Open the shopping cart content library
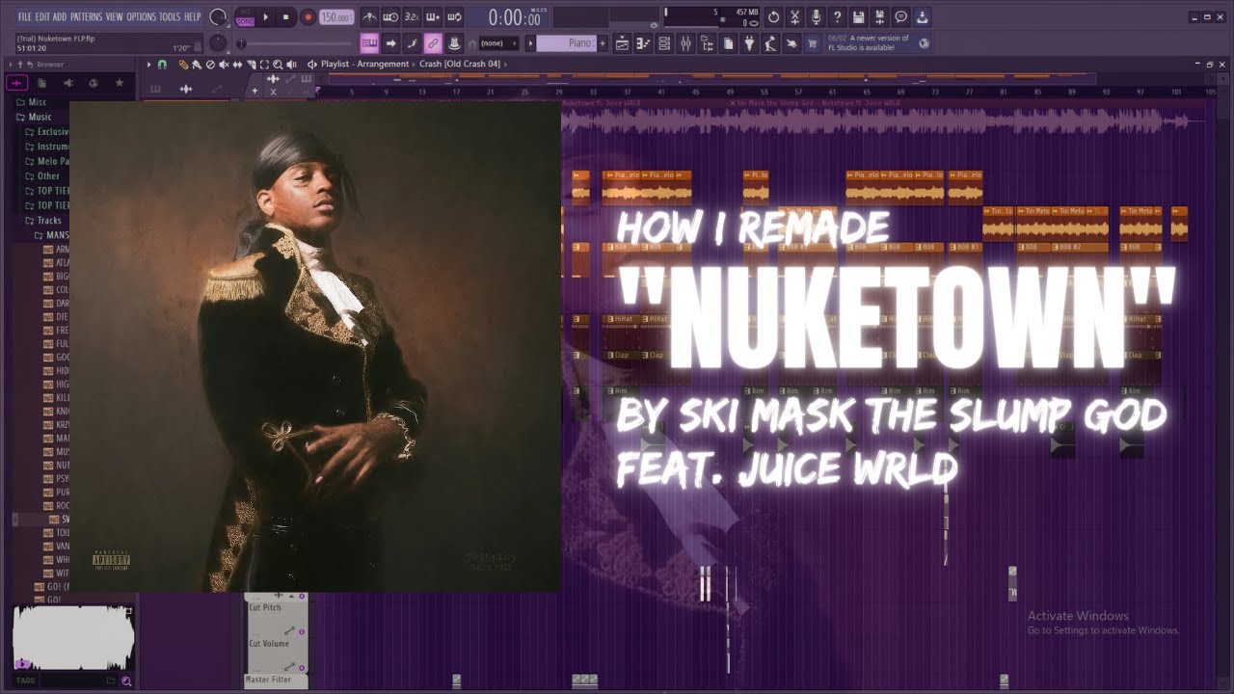 pos(813,43)
